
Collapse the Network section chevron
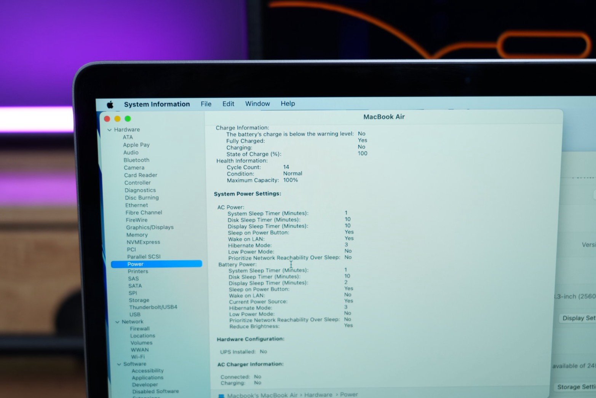pyautogui.click(x=117, y=322)
